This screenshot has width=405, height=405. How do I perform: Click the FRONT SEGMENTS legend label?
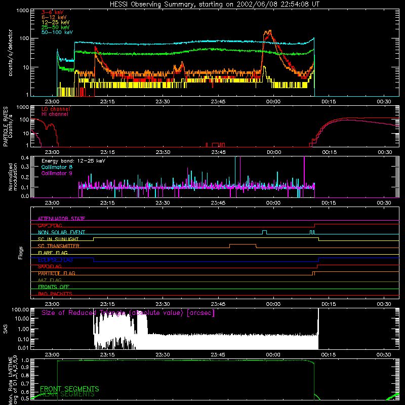69,389
